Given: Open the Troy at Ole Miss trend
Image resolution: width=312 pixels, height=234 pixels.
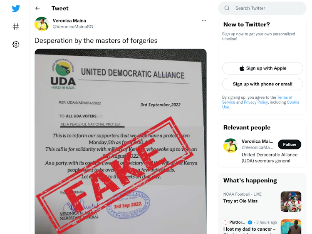Looking at the screenshot, I should (x=240, y=201).
